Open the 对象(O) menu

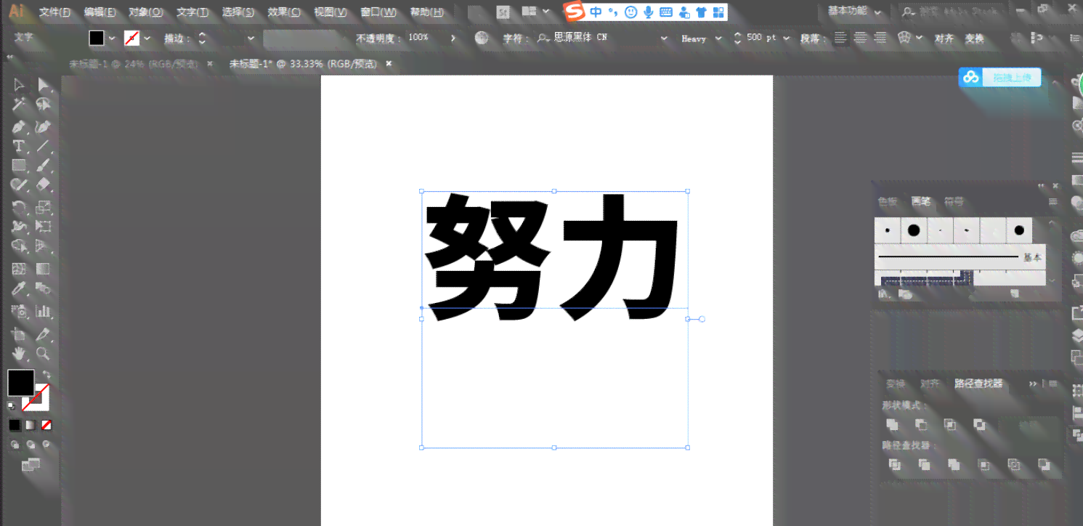pos(146,12)
